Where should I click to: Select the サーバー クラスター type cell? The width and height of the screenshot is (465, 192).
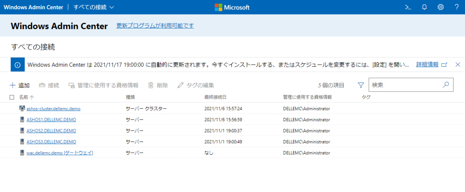(146, 109)
